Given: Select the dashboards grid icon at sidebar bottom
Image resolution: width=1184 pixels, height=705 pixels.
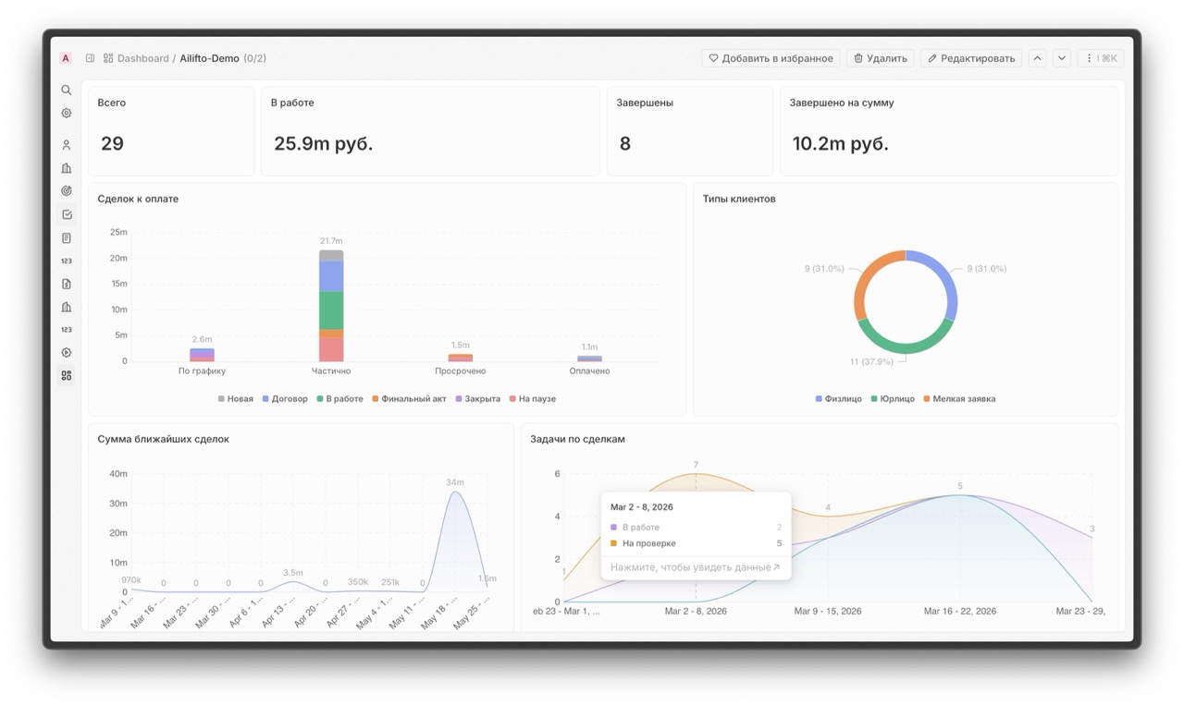Looking at the screenshot, I should coord(66,376).
